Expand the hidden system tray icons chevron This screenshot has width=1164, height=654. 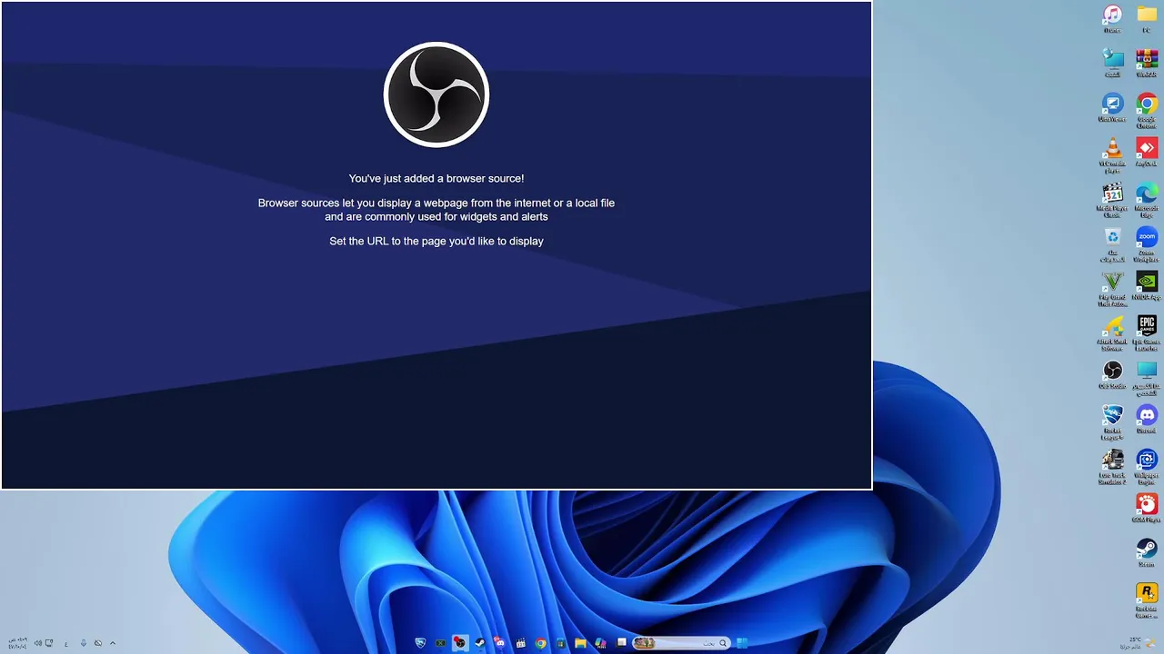coord(113,643)
